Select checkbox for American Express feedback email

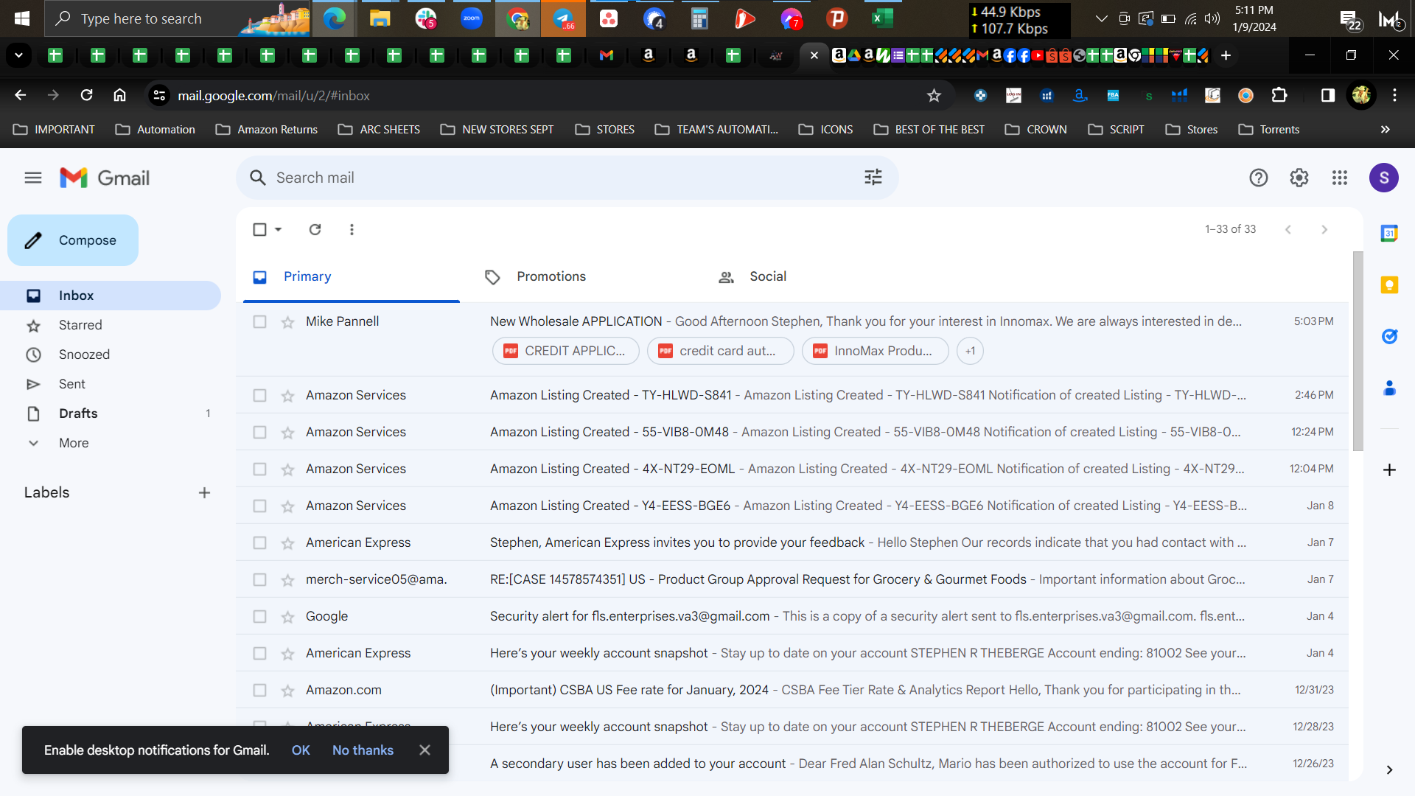click(x=259, y=542)
